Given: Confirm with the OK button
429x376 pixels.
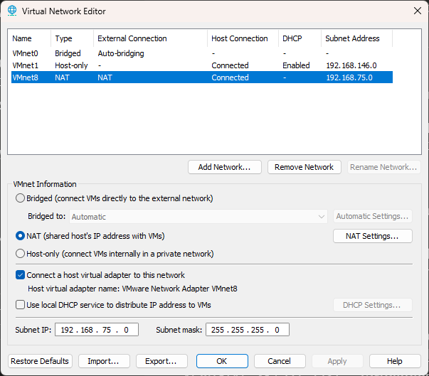Looking at the screenshot, I should [222, 361].
